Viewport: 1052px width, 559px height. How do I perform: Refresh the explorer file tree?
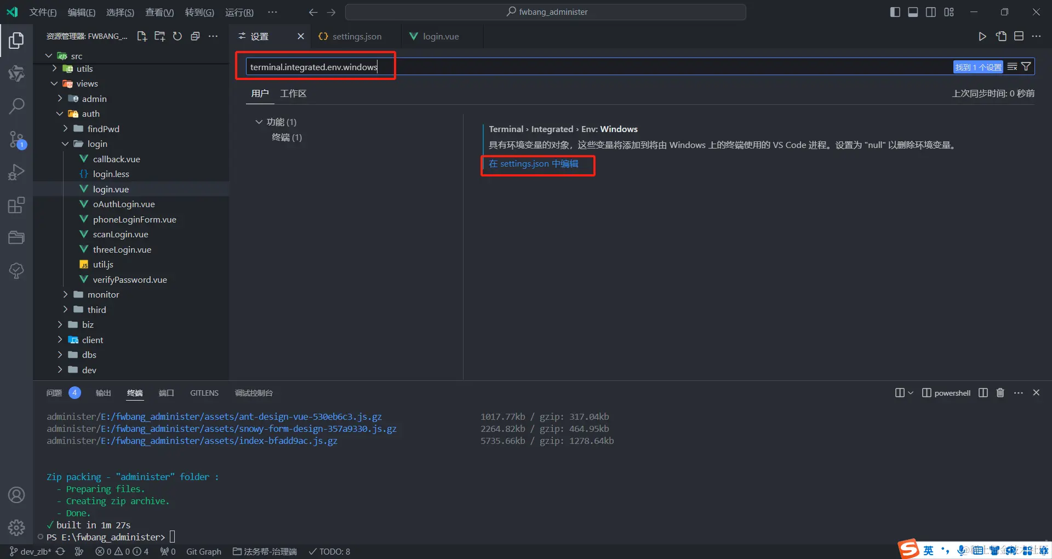pyautogui.click(x=178, y=36)
